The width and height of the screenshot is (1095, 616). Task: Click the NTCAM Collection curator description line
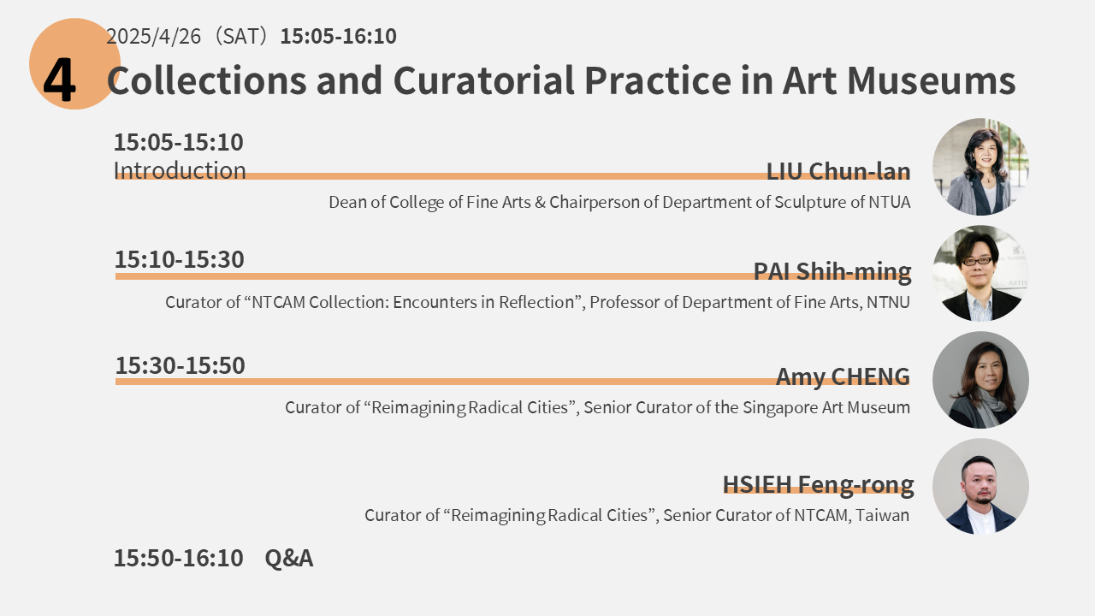(x=537, y=302)
